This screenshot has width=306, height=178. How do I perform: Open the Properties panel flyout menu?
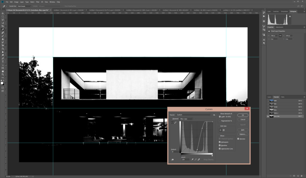coord(304,27)
